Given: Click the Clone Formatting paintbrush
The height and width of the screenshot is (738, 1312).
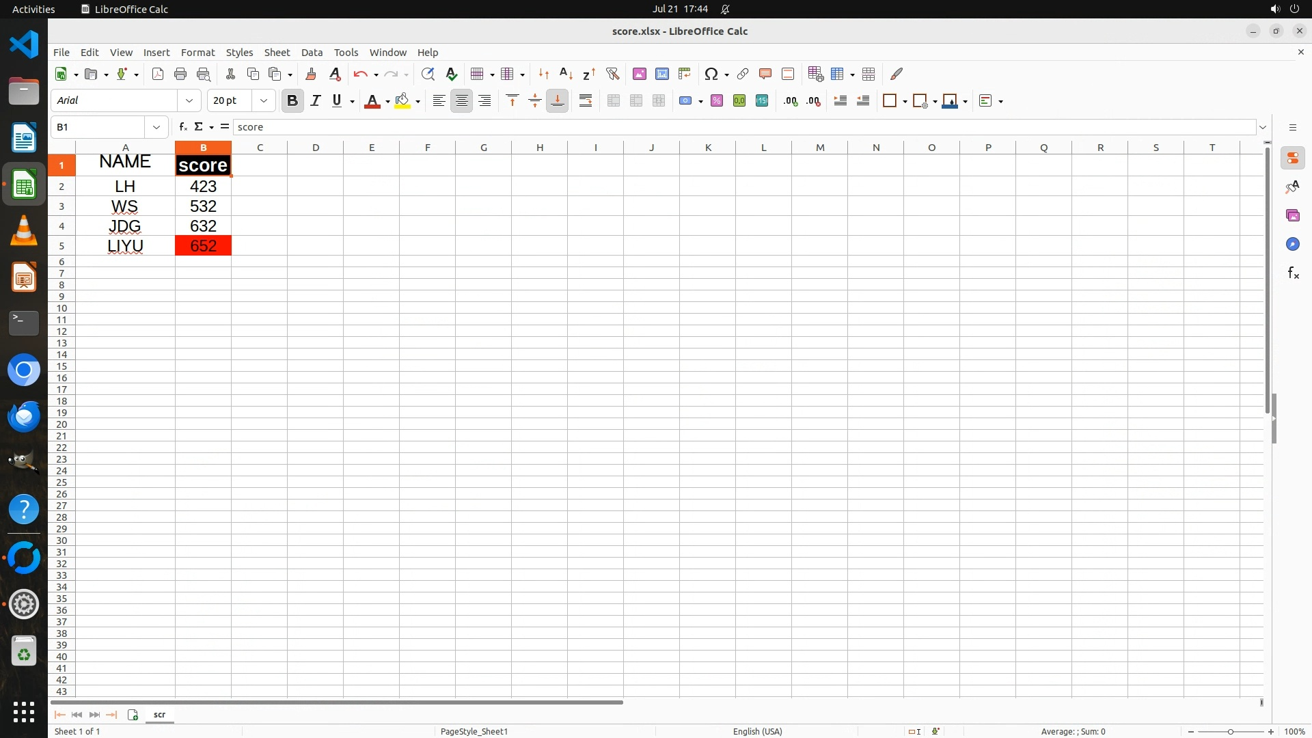Looking at the screenshot, I should (x=311, y=74).
